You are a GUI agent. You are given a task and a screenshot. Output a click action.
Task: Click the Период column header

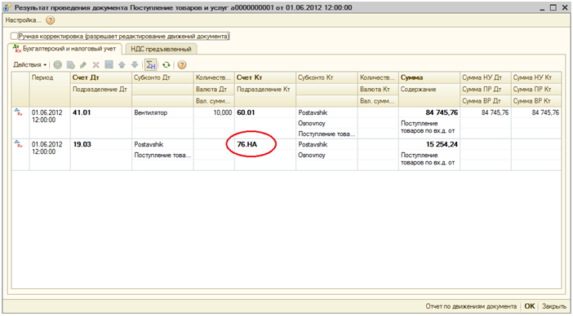49,89
